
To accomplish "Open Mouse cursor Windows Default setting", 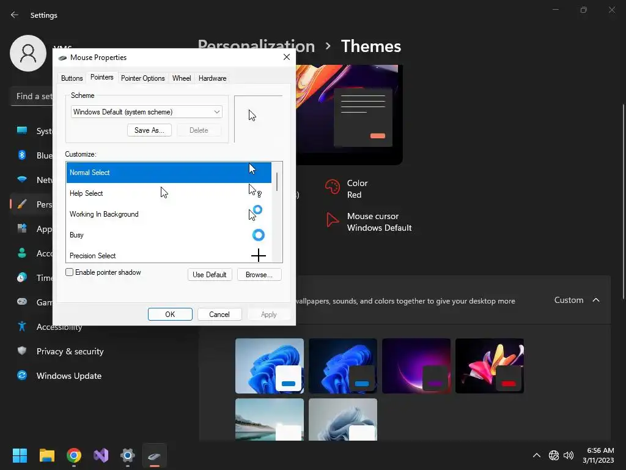I will pyautogui.click(x=369, y=222).
